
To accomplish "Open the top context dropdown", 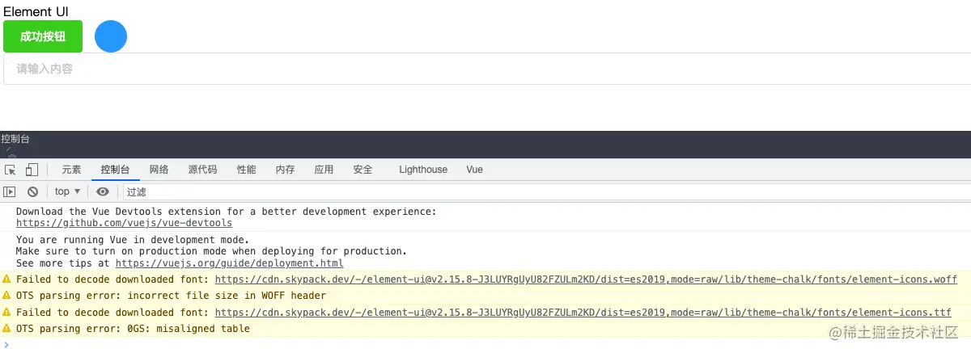I will (67, 191).
